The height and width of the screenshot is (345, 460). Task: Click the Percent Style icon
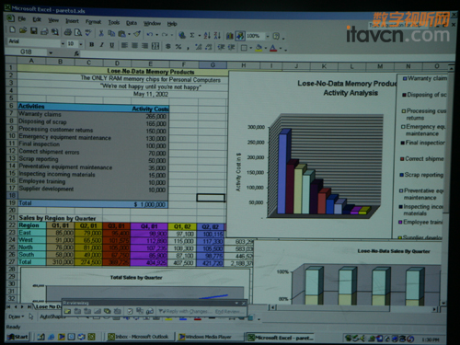[178, 47]
